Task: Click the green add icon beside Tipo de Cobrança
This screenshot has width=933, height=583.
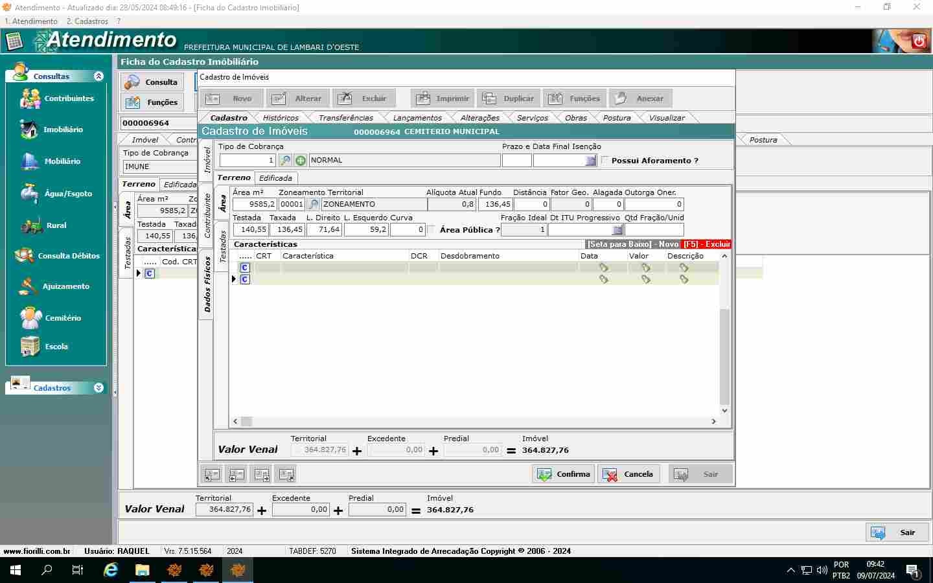Action: 301,161
